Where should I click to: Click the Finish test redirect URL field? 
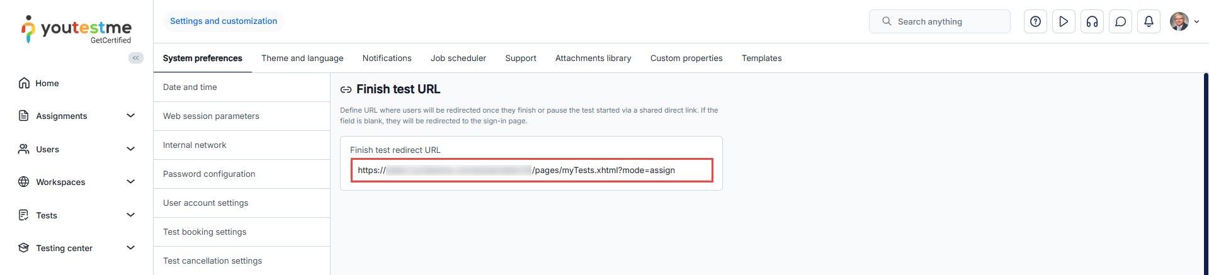(531, 170)
